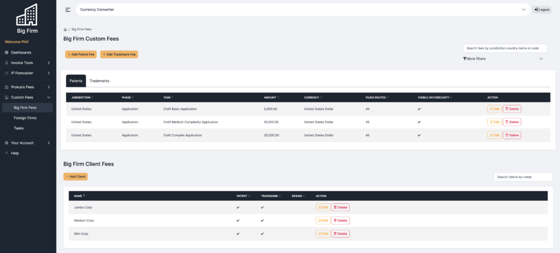The width and height of the screenshot is (560, 253).
Task: Click the Invoice Tools sidebar icon
Action: (7, 63)
